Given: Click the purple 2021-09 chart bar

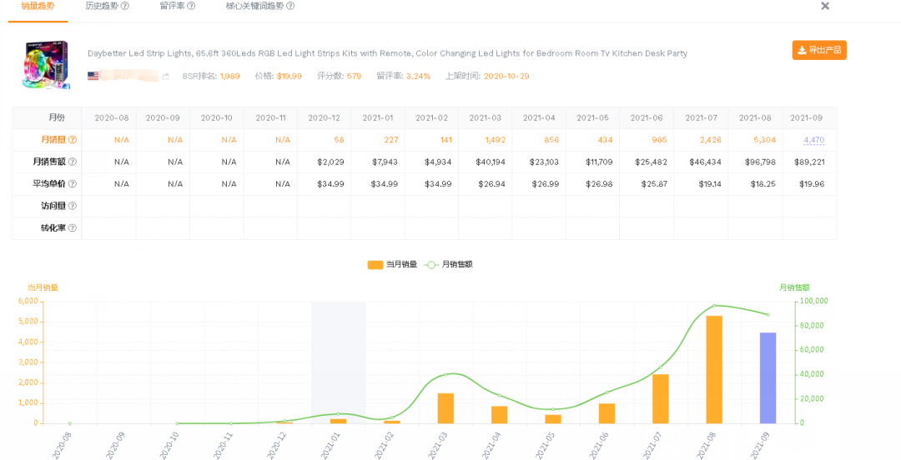Looking at the screenshot, I should [x=768, y=377].
